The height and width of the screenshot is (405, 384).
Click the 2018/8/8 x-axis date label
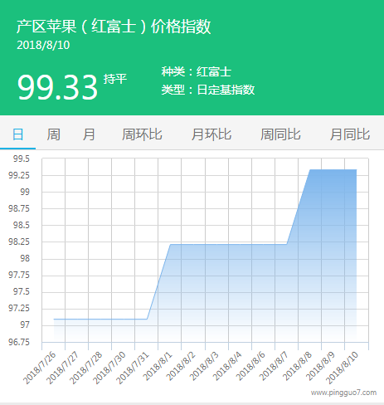click(x=297, y=366)
